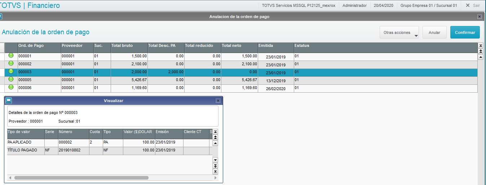Page up in Visualizar details grid
Image resolution: width=486 pixels, height=185 pixels.
click(215, 137)
